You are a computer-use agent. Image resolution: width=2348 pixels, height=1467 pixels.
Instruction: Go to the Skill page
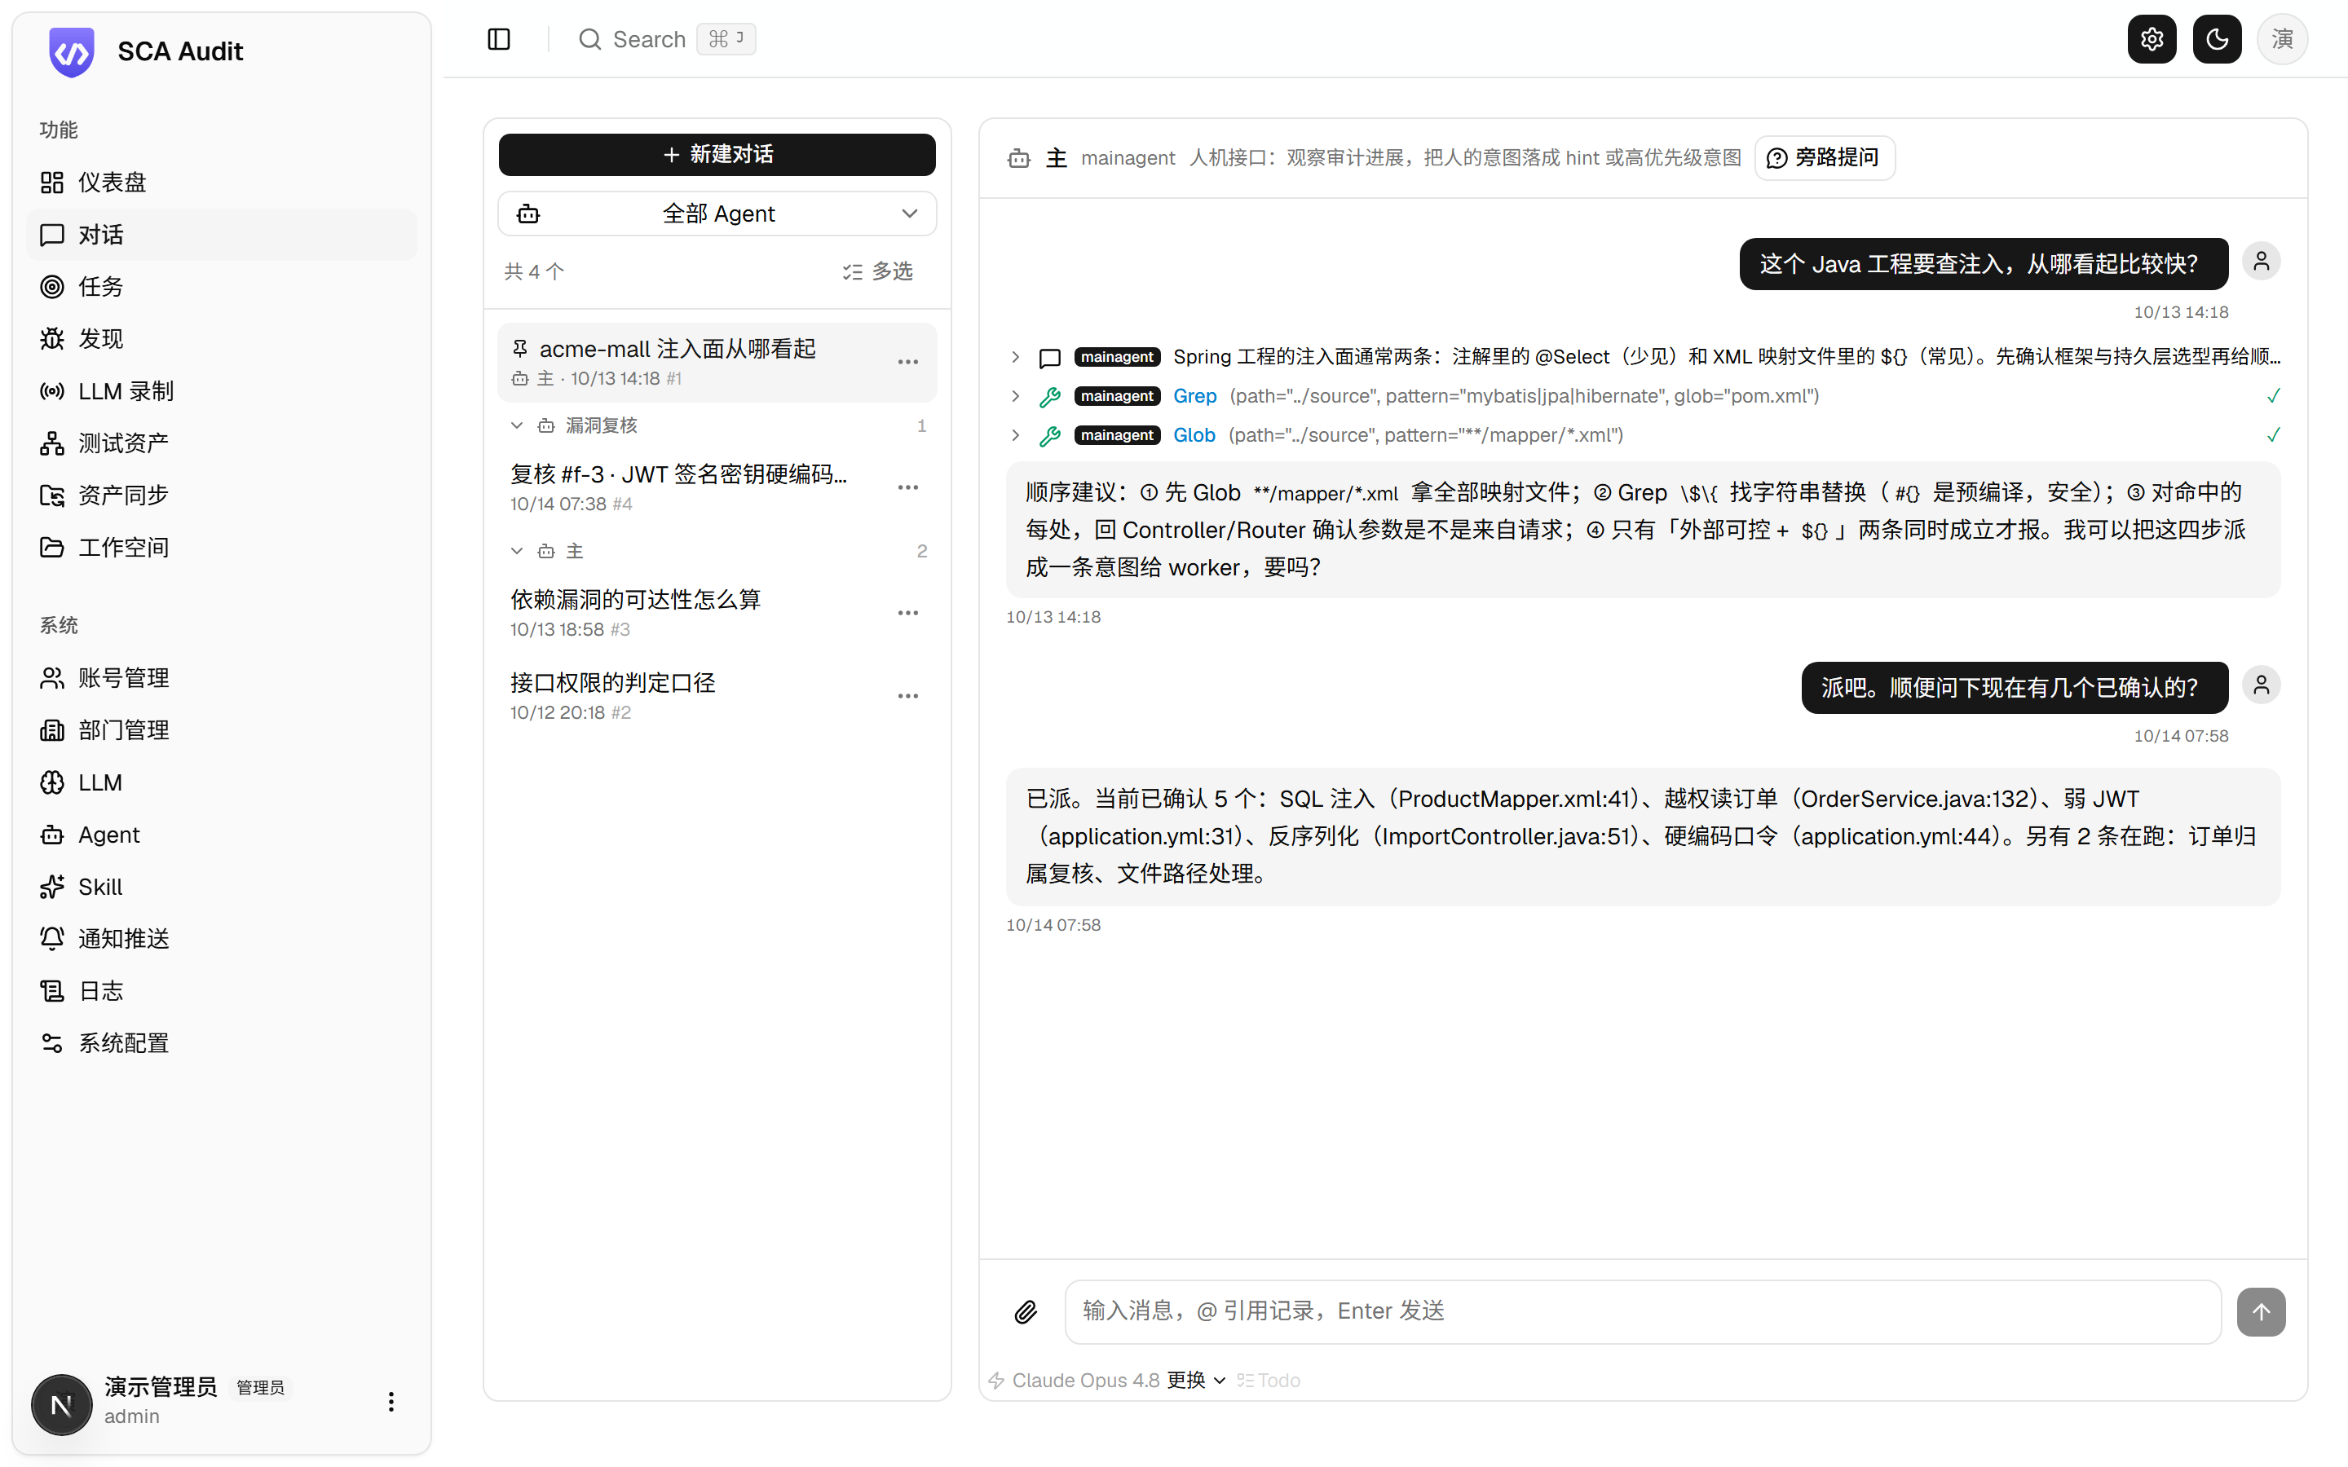click(x=221, y=887)
